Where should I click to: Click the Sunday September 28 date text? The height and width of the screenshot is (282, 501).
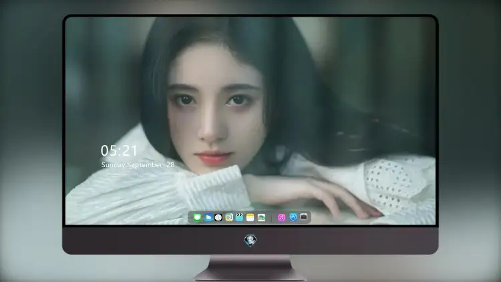pyautogui.click(x=138, y=165)
